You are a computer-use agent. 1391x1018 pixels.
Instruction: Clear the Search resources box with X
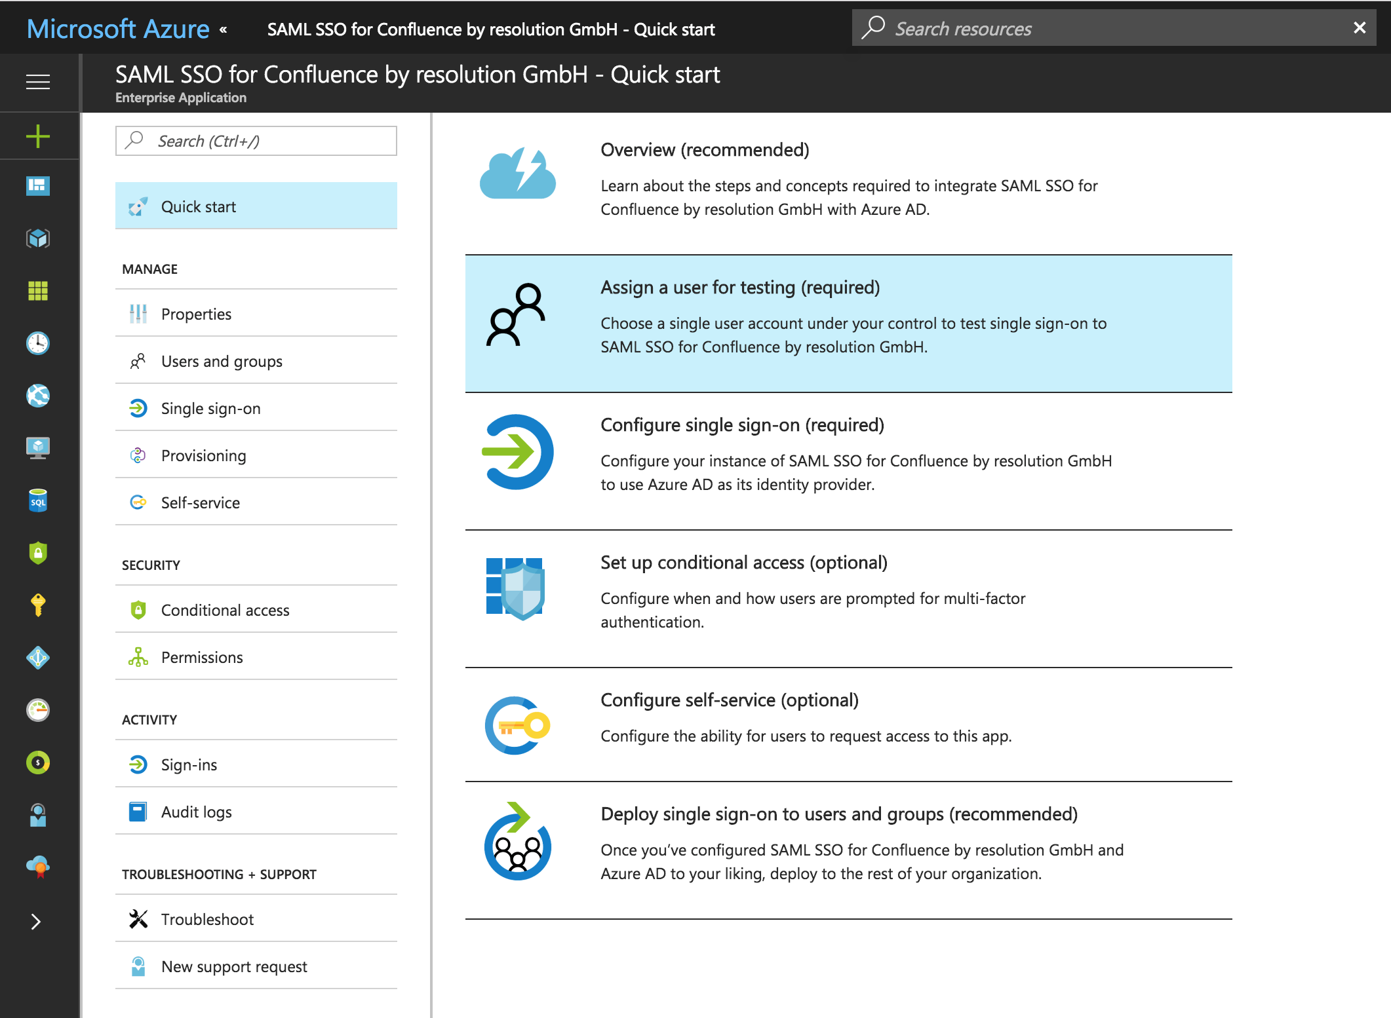point(1360,28)
